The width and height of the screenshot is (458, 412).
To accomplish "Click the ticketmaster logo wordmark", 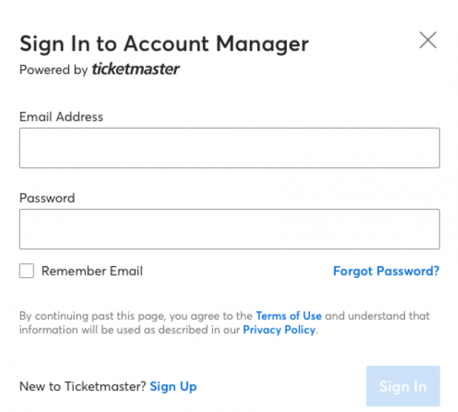I will (x=135, y=69).
